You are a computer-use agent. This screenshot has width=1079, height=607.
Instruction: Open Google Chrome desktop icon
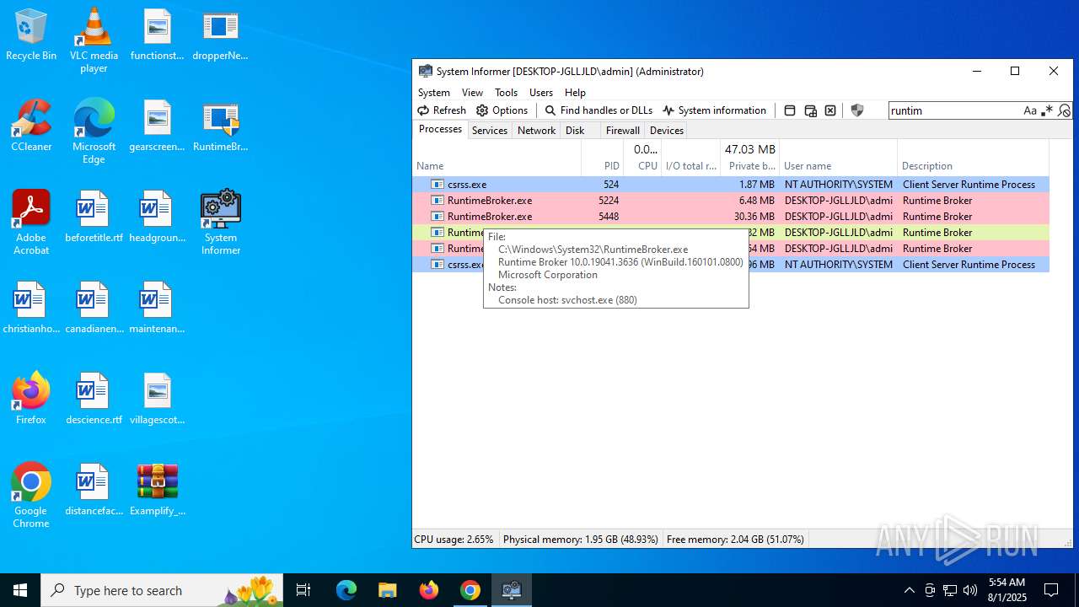click(x=31, y=497)
